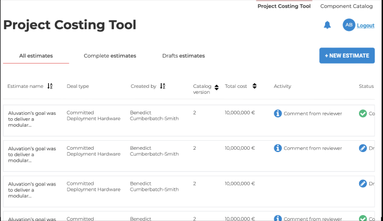Viewport: 383px width, 221px height.
Task: Switch to Project Costing Tool nav tab
Action: (284, 6)
